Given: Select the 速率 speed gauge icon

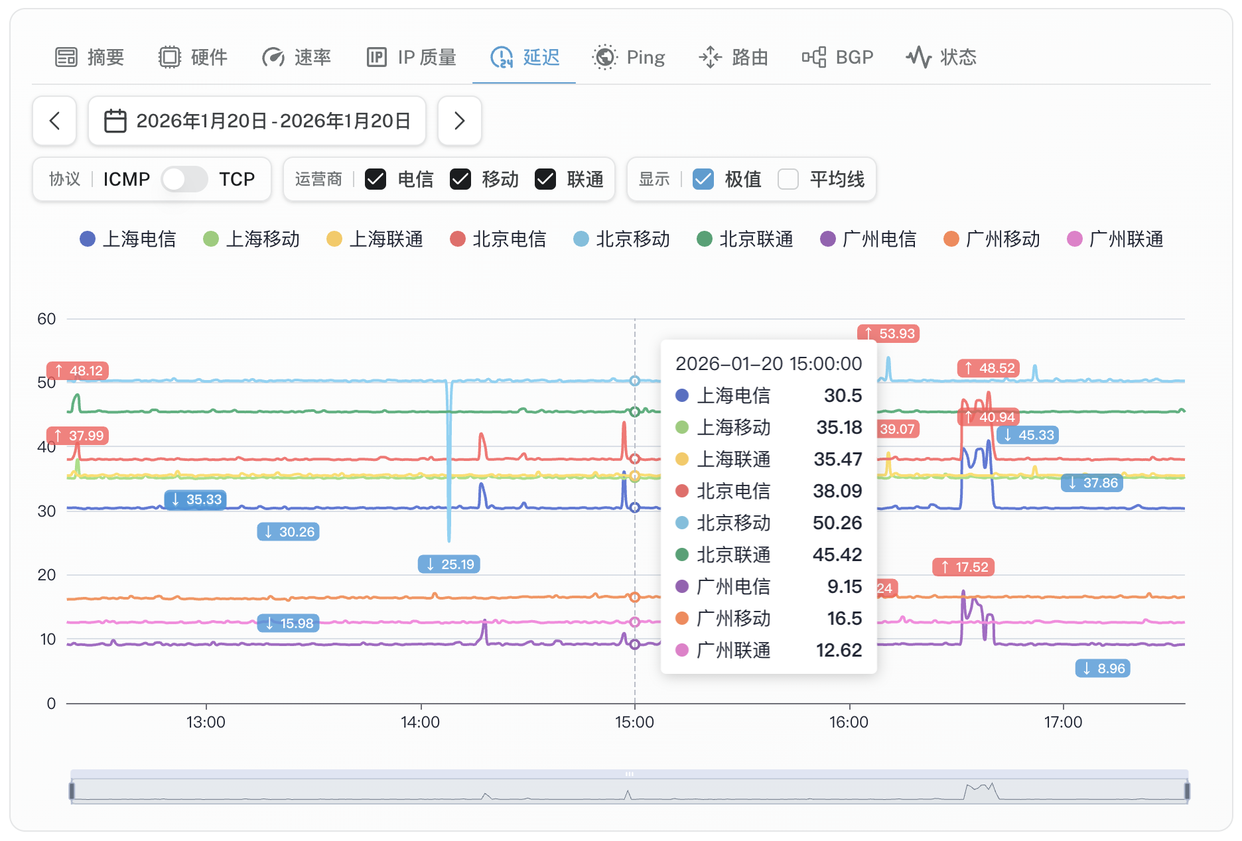Looking at the screenshot, I should pos(273,58).
